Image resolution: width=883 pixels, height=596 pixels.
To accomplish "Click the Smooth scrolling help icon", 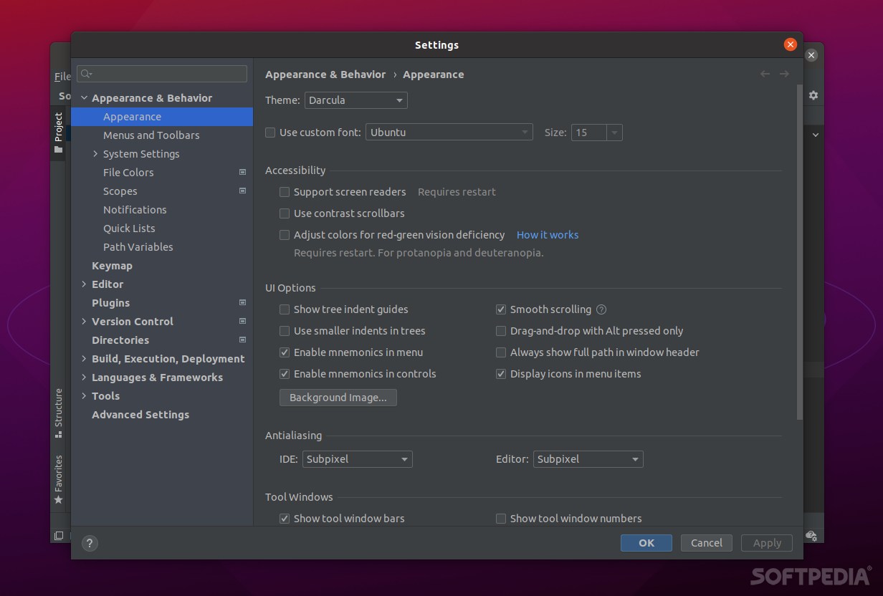I will [x=601, y=309].
